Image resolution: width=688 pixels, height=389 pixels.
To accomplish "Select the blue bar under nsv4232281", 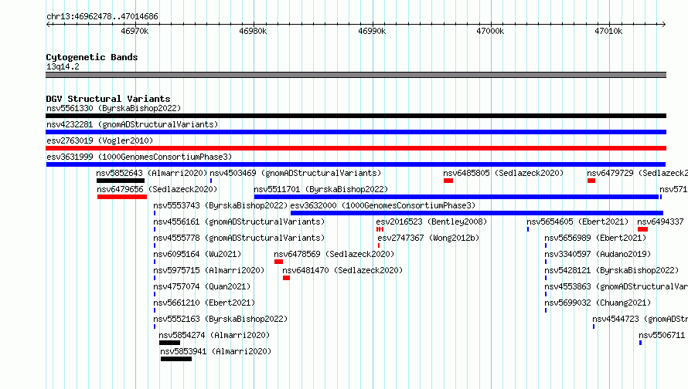I will point(356,132).
